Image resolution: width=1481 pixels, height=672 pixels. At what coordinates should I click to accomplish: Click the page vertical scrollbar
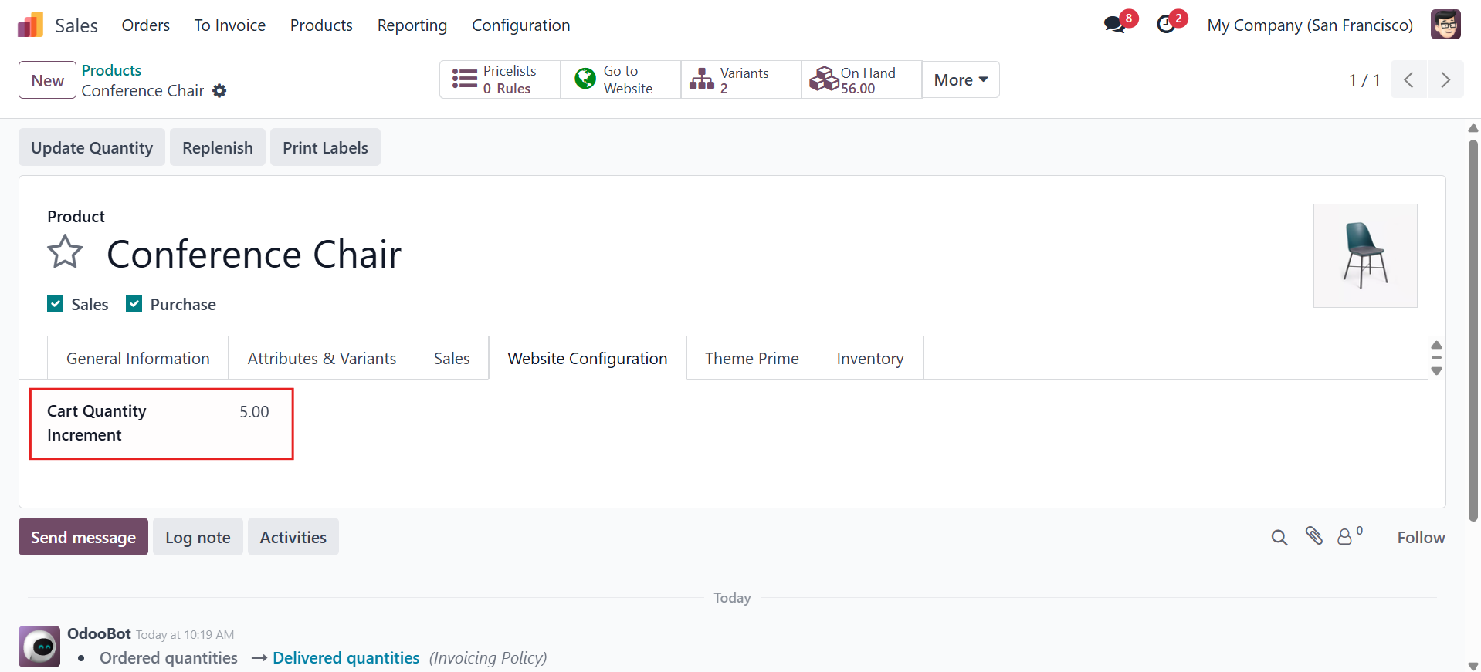[1473, 330]
